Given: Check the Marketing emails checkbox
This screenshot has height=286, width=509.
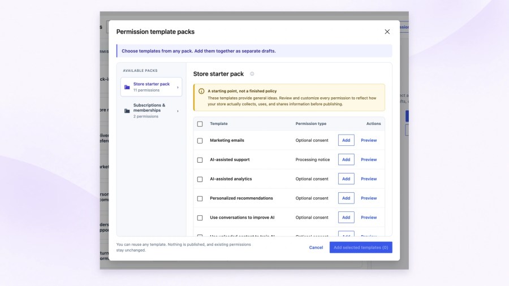Looking at the screenshot, I should pos(200,141).
